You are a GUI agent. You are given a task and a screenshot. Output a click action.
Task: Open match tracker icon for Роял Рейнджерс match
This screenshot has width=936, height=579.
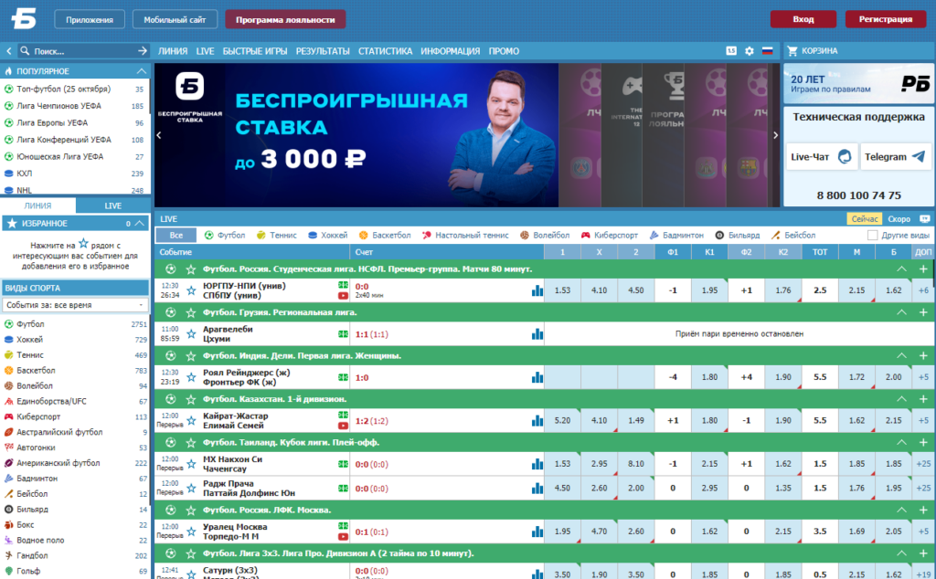tap(343, 377)
